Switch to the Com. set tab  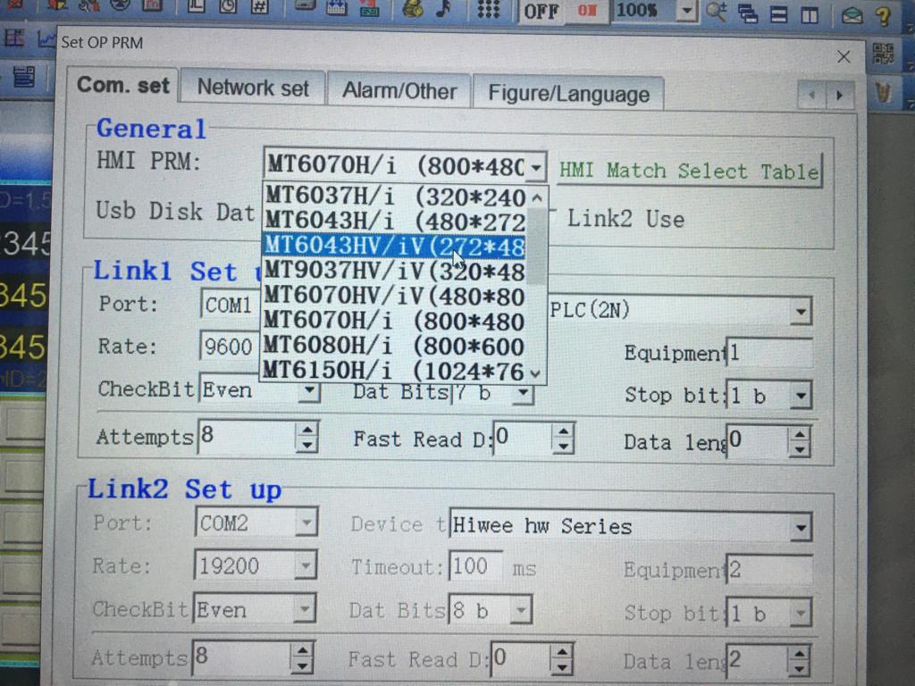coord(123,86)
